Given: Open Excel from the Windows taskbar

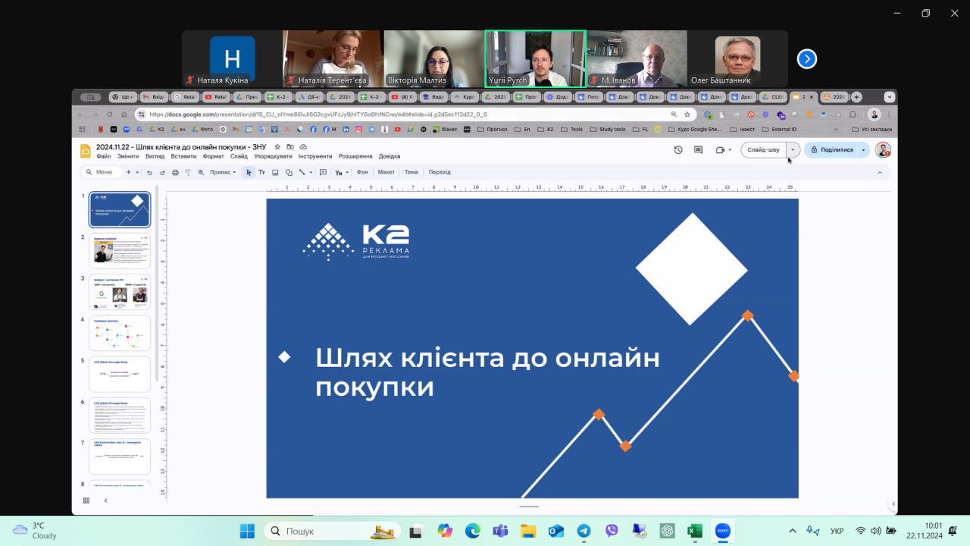Looking at the screenshot, I should pyautogui.click(x=695, y=531).
